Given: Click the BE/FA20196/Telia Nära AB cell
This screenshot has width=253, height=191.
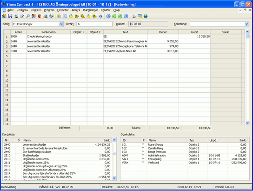Looking at the screenshot, I should (125, 51).
